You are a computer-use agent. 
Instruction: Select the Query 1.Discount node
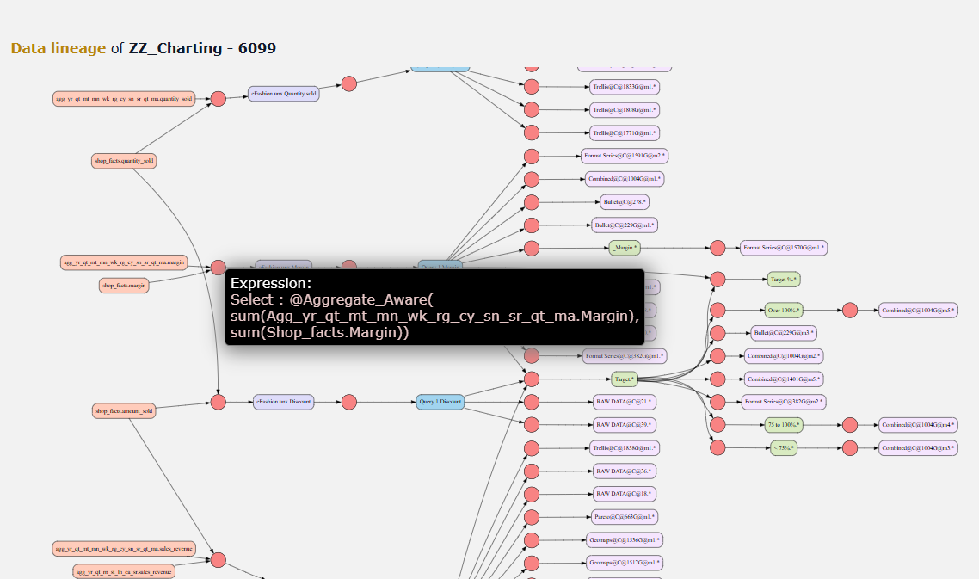point(440,402)
